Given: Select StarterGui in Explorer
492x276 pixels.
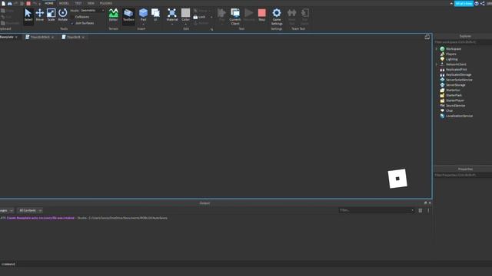Looking at the screenshot, I should [453, 90].
